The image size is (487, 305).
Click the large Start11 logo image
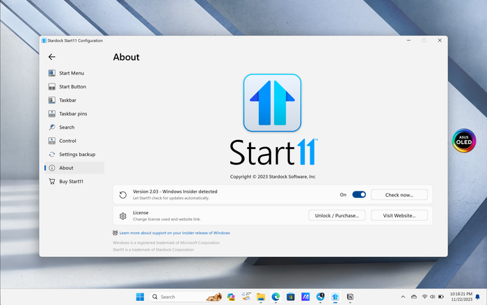coord(272,103)
